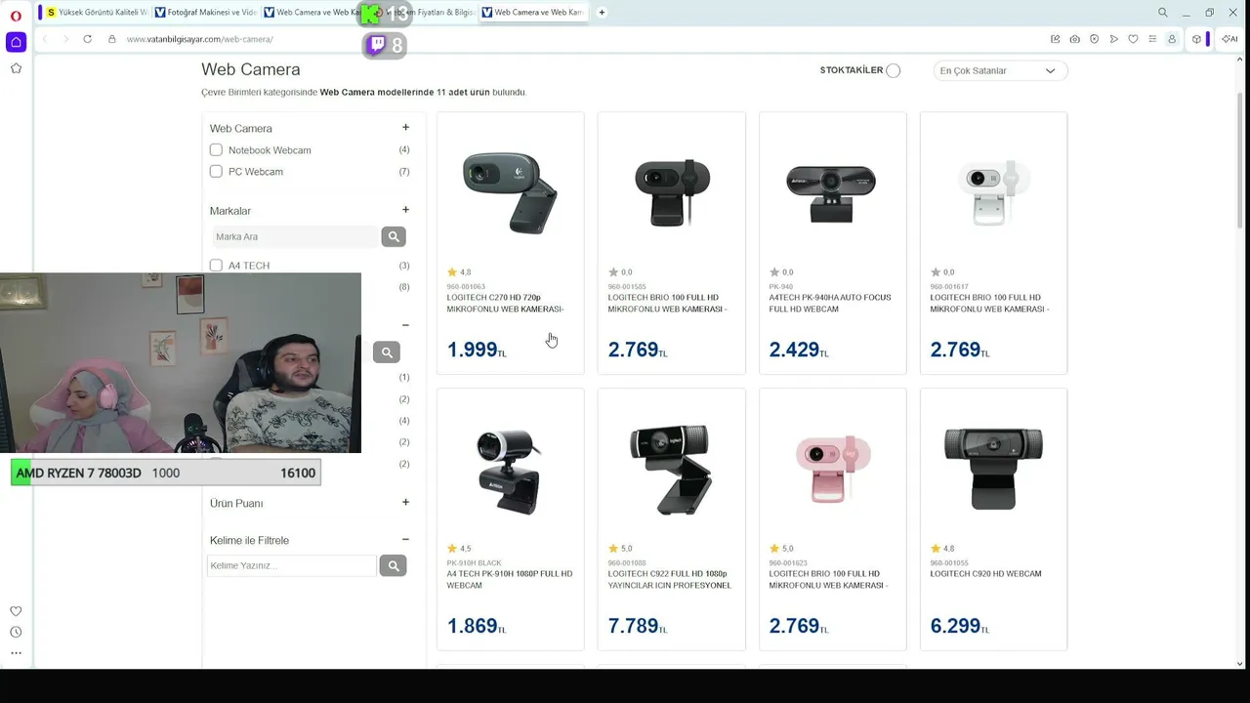Go forward to the next page
Screen dimensions: 1250x703
click(x=65, y=39)
